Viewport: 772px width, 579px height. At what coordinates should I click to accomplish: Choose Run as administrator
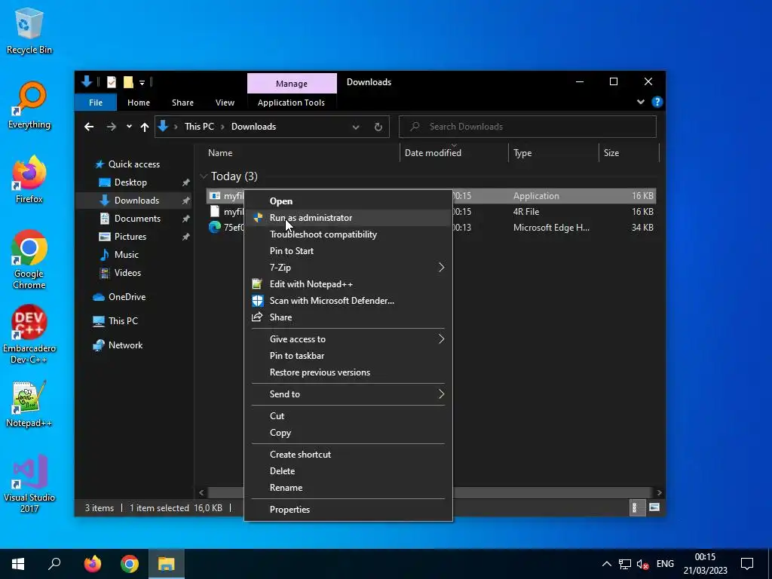click(348, 218)
